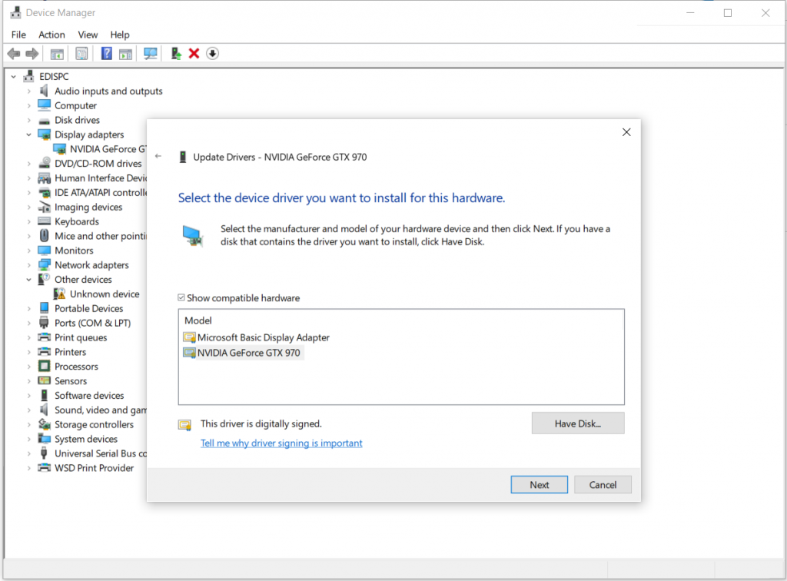The image size is (787, 581).
Task: Expand the Computer node
Action: [x=28, y=106]
